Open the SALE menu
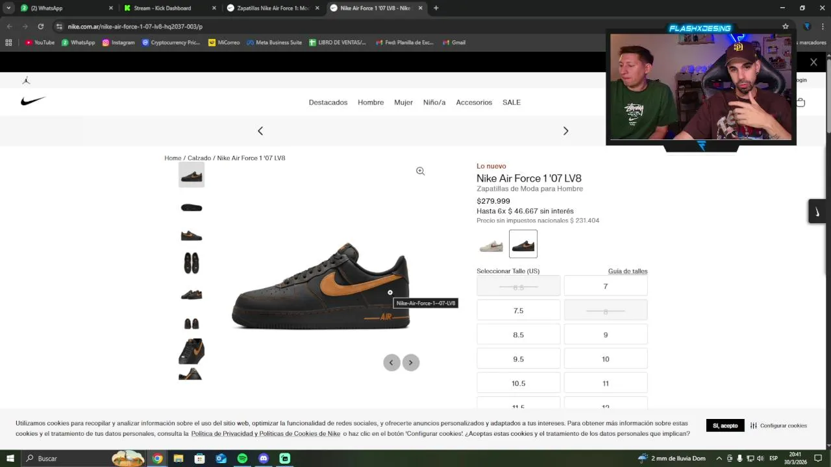The image size is (831, 467). pyautogui.click(x=512, y=102)
